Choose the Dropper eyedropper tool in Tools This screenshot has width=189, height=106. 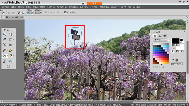pyautogui.click(x=4, y=39)
